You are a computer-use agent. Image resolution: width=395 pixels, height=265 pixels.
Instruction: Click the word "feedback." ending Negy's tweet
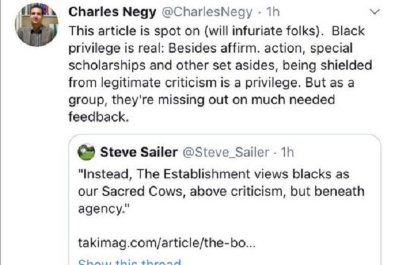coord(99,117)
